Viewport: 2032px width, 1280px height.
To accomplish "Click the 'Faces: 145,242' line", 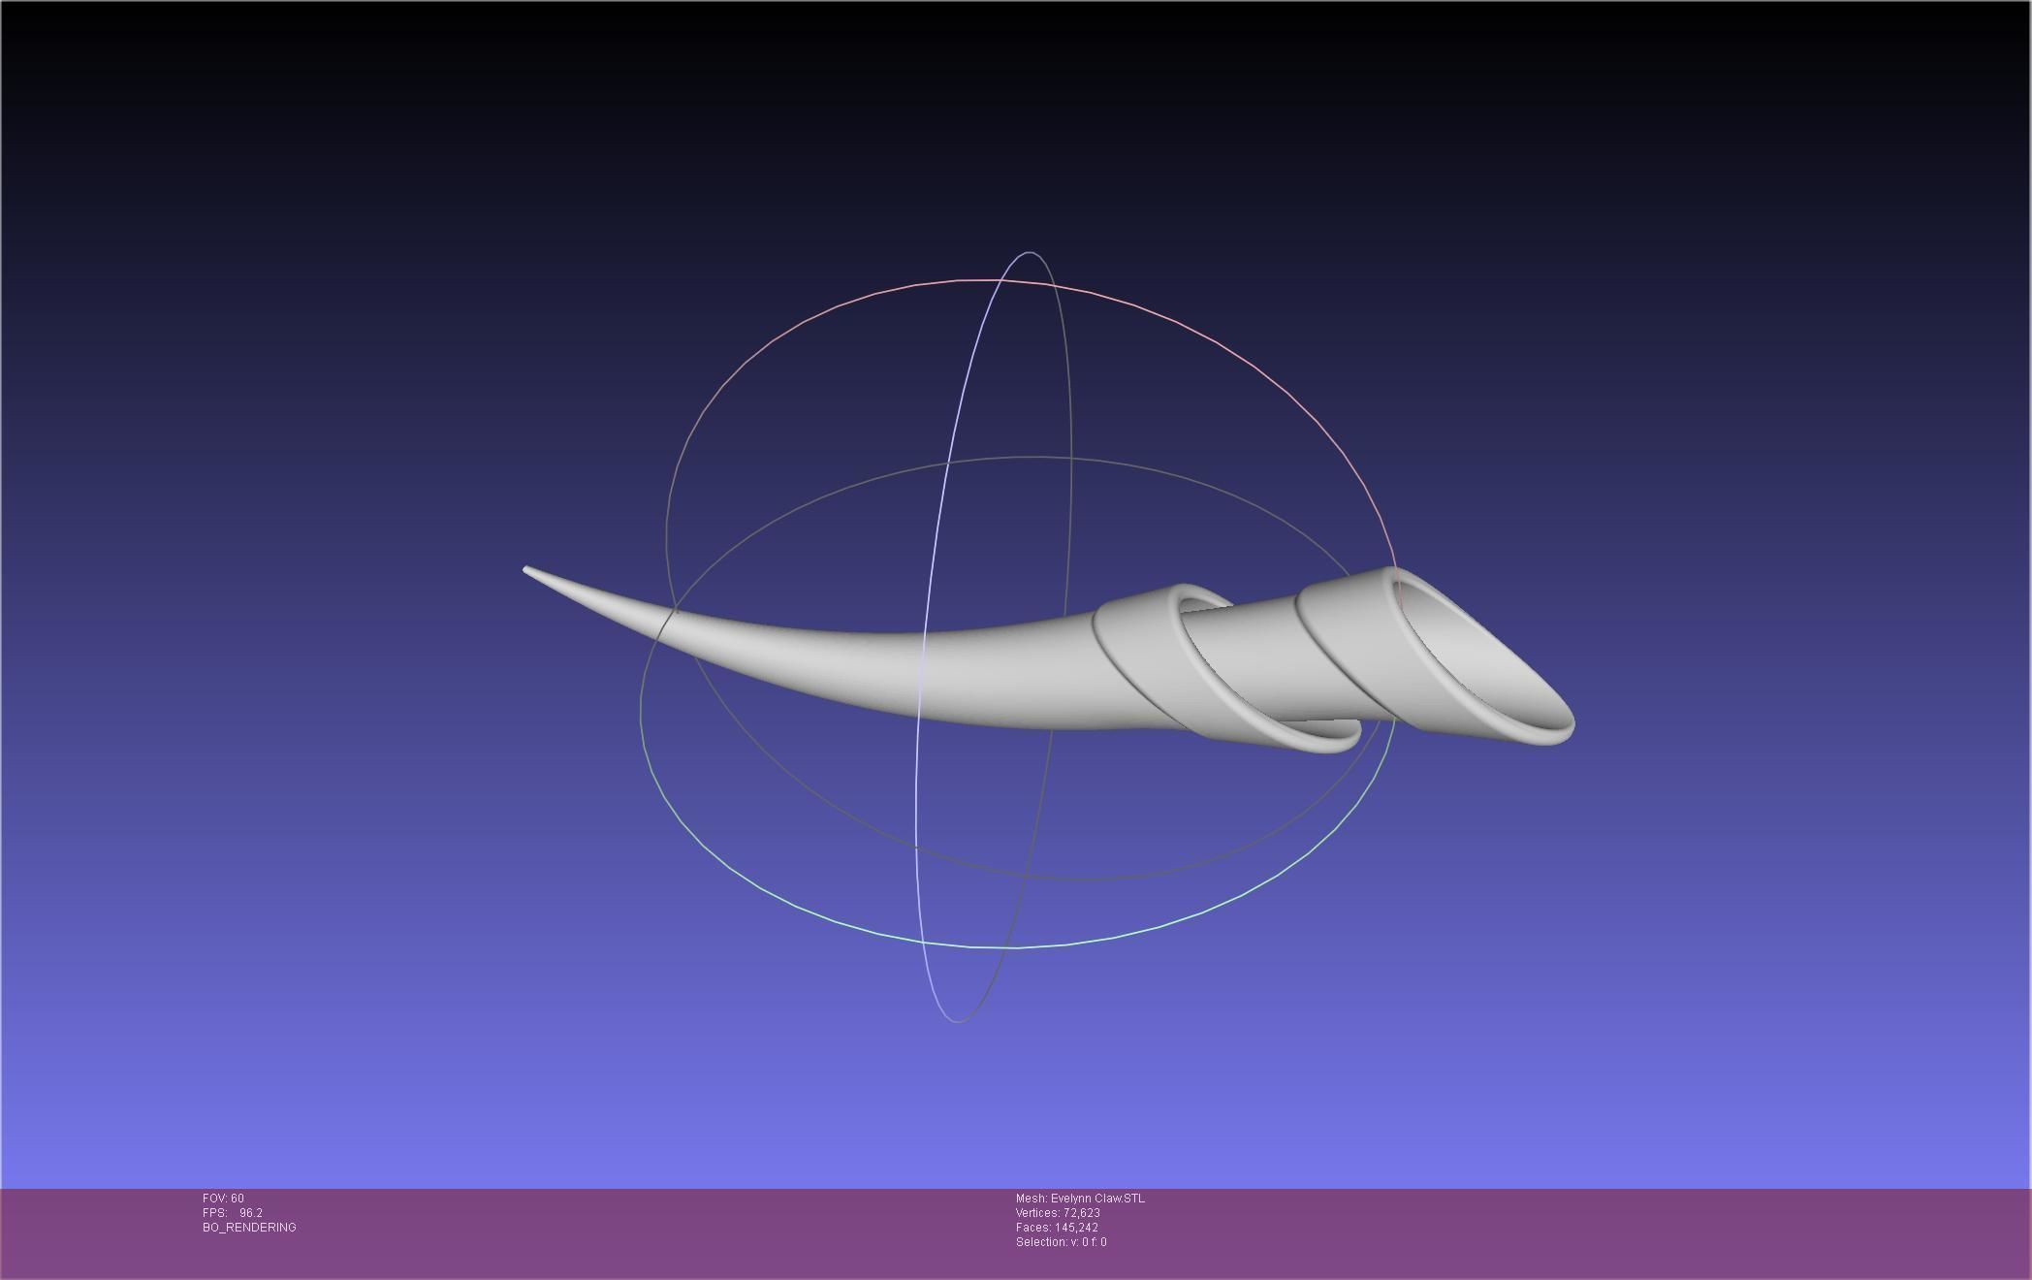I will click(1057, 1228).
